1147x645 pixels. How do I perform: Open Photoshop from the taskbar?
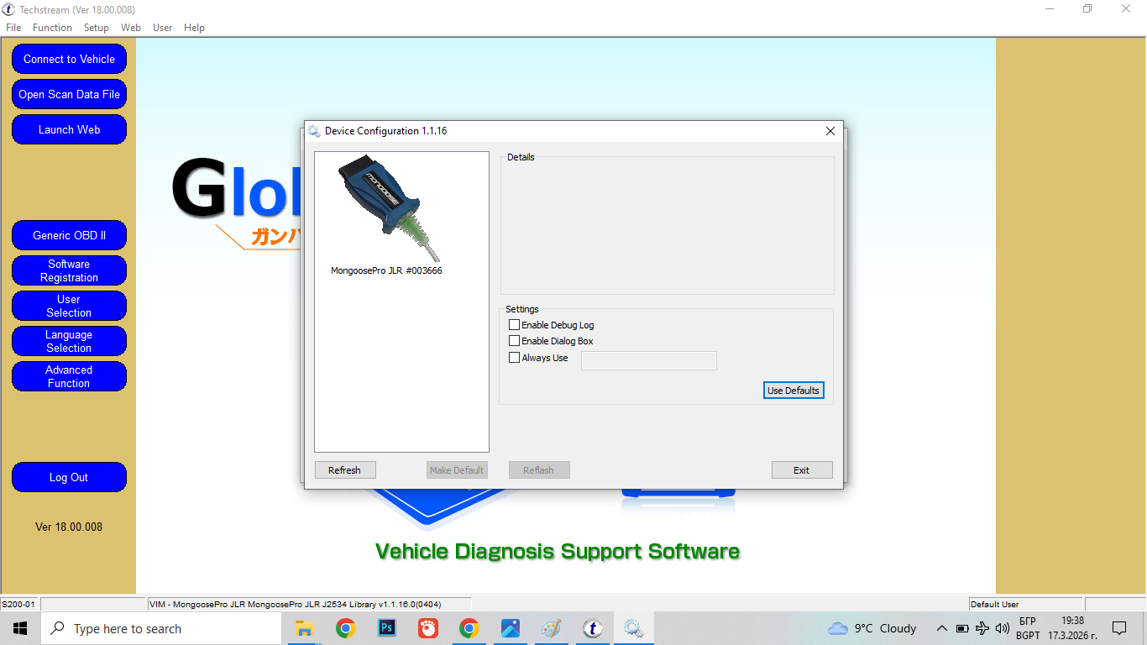(x=387, y=628)
